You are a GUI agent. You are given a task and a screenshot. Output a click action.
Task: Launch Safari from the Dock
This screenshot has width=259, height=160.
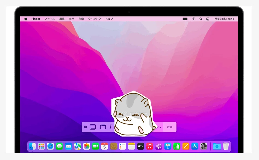click(50, 146)
